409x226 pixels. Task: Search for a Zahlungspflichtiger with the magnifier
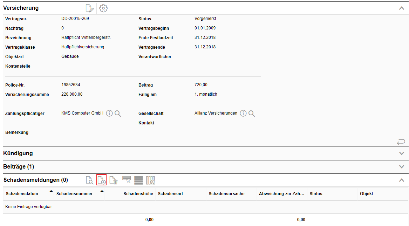tap(118, 114)
